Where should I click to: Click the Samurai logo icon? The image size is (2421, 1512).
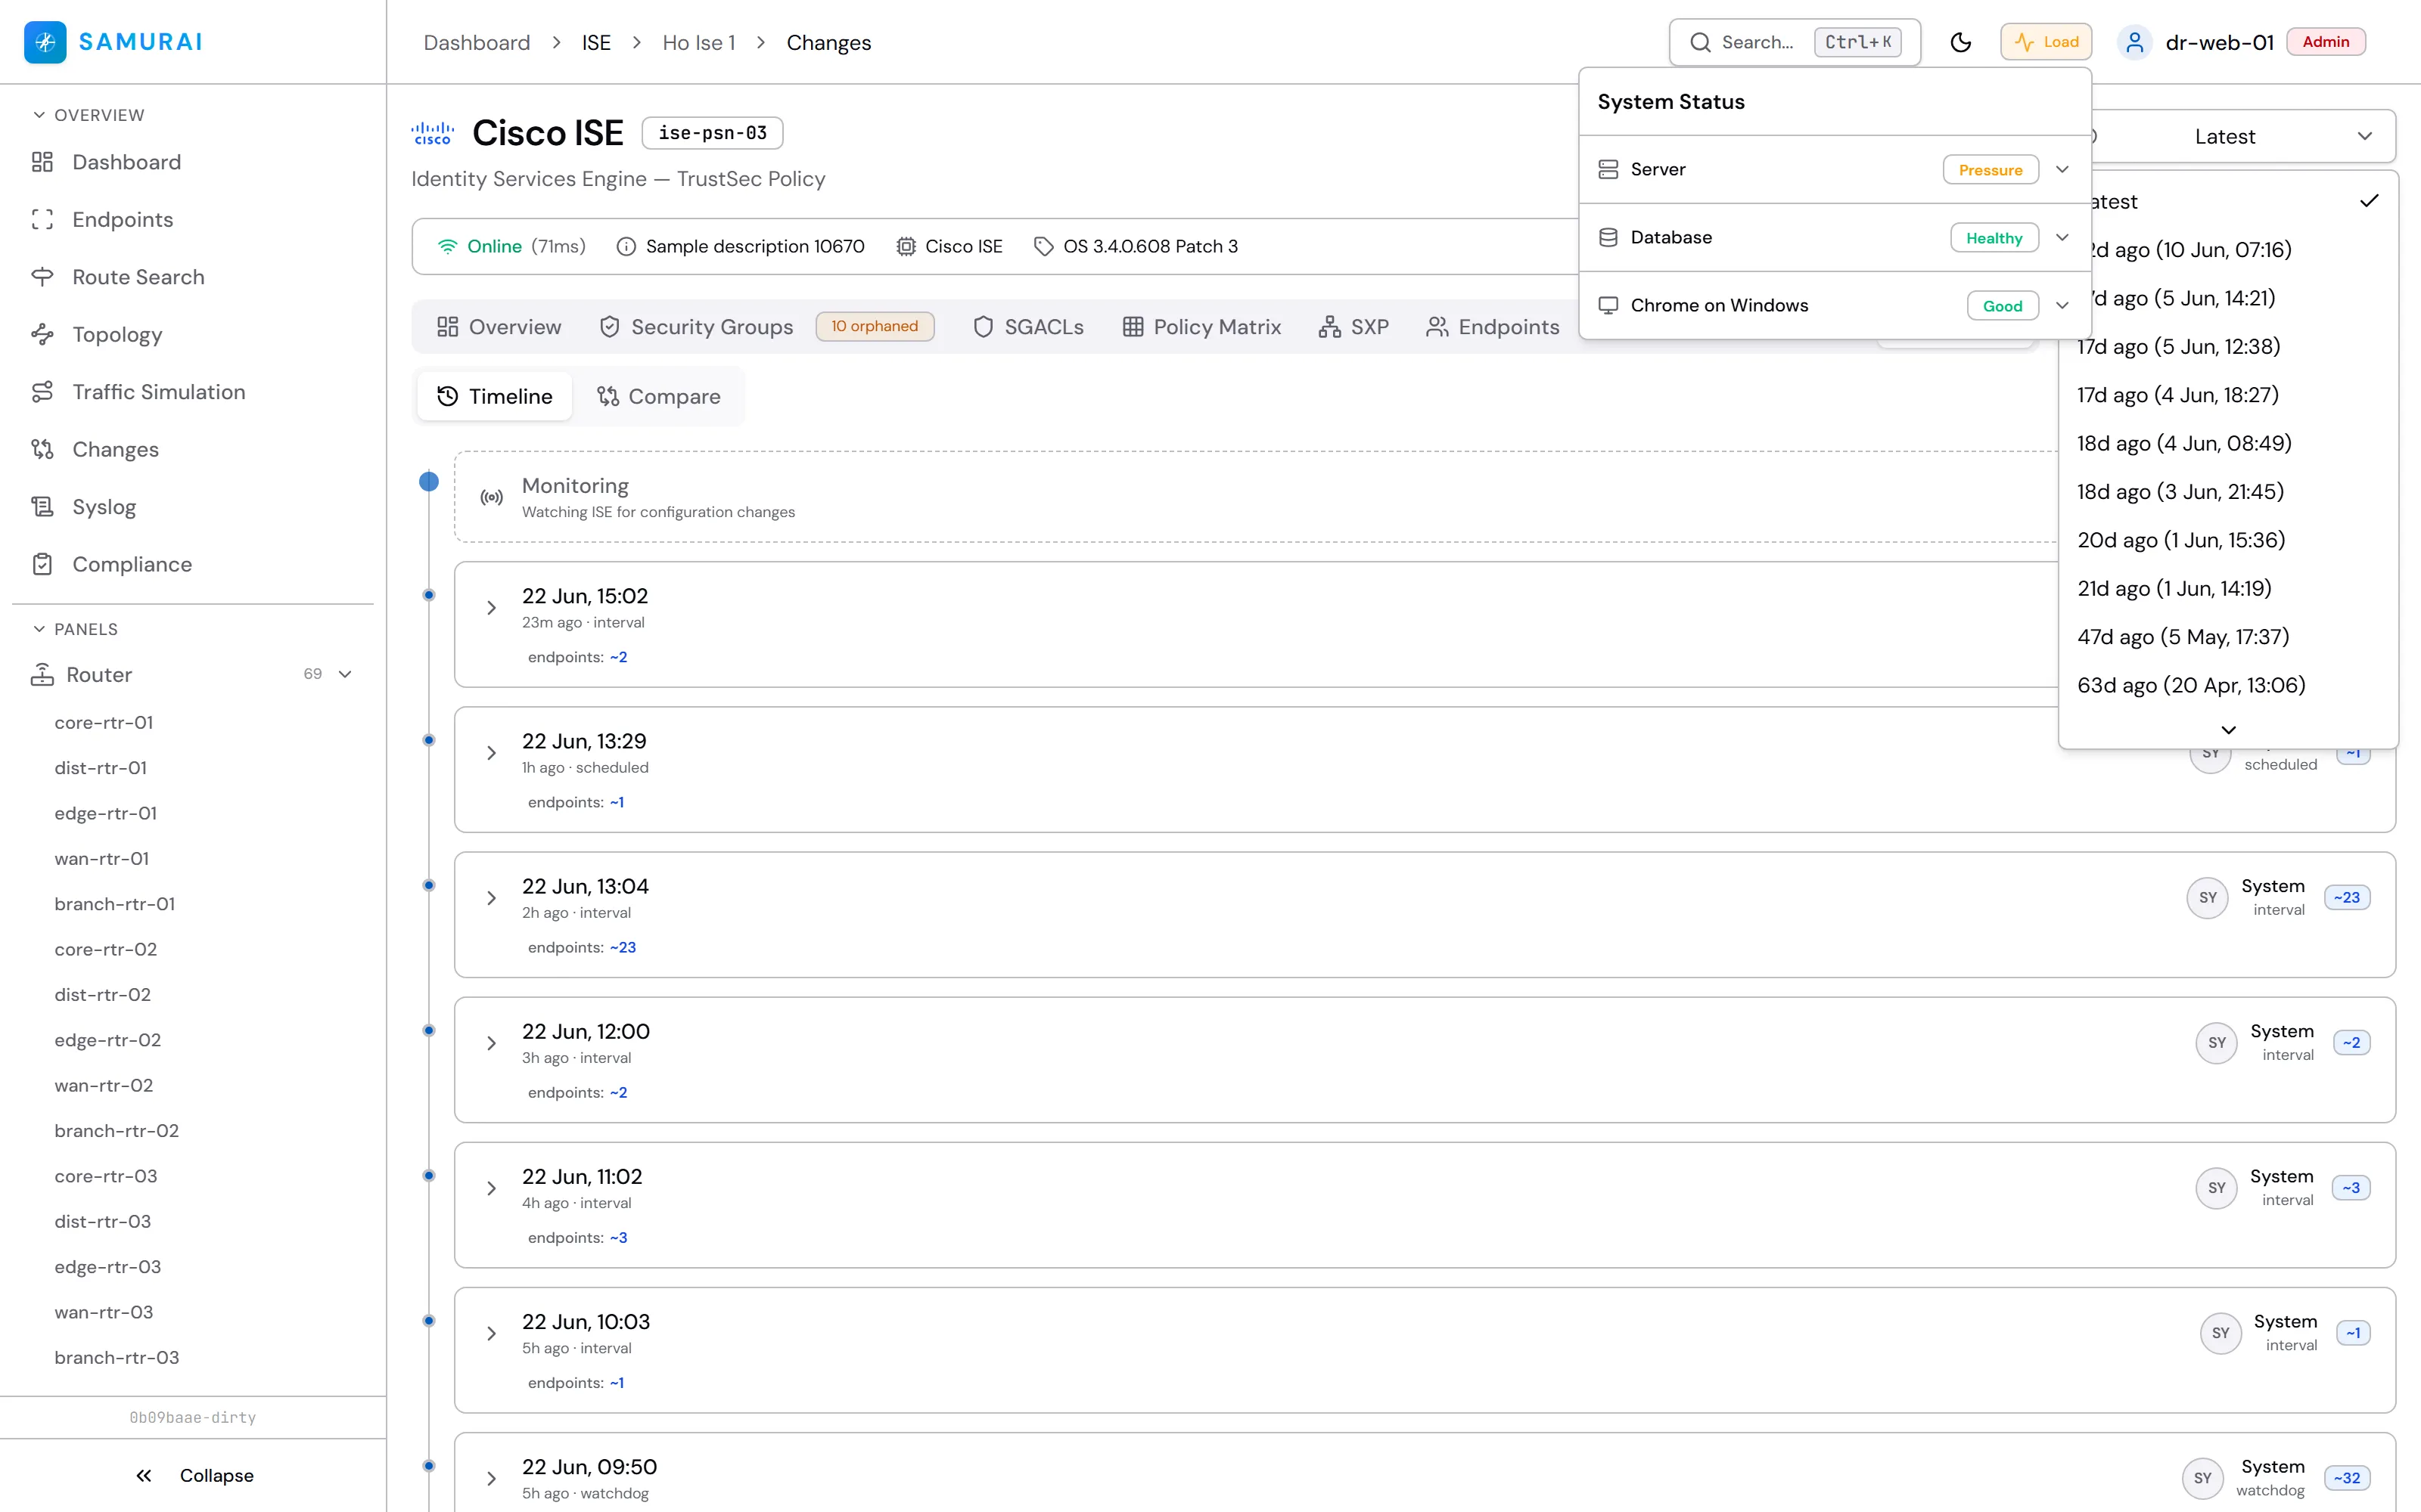tap(45, 42)
